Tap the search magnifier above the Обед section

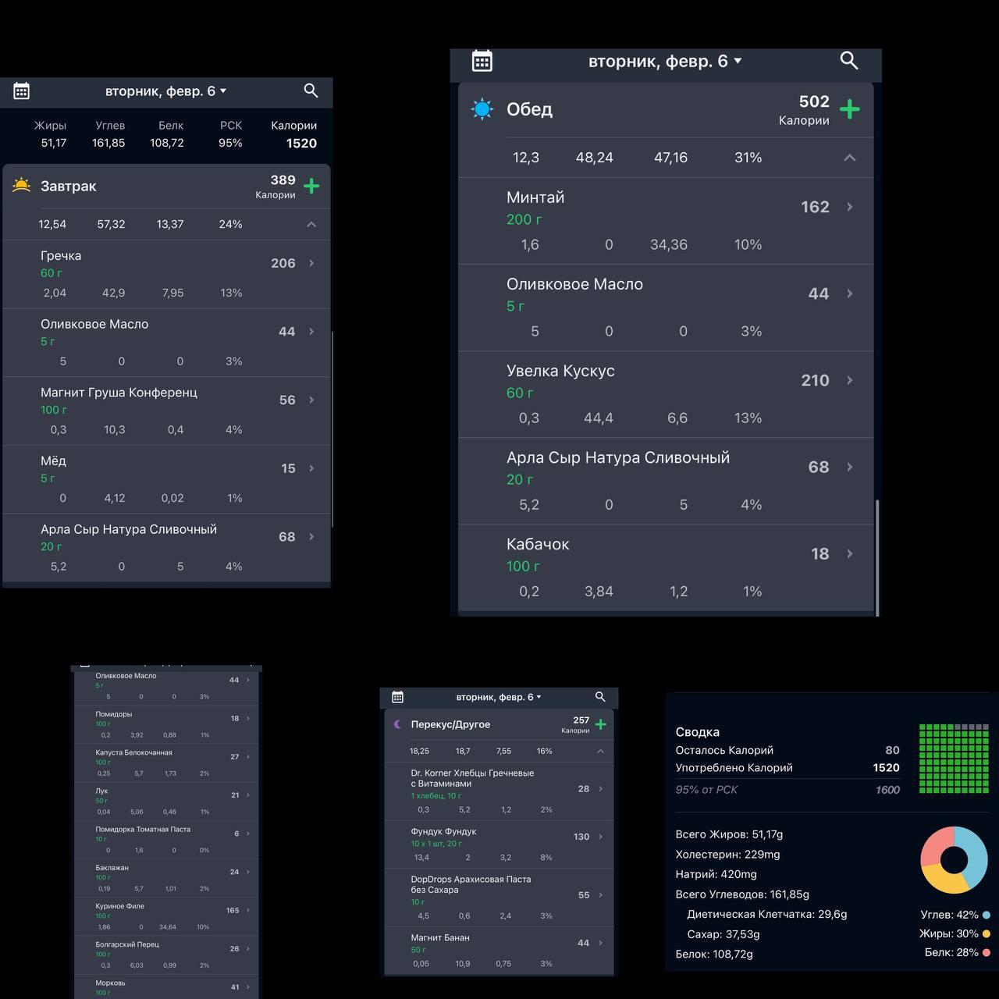click(848, 60)
